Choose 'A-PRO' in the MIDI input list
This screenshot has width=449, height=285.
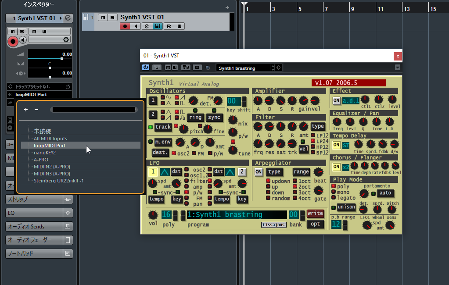pos(41,160)
